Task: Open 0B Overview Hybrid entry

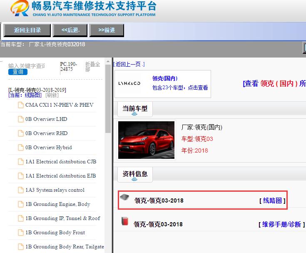Action: click(49, 148)
